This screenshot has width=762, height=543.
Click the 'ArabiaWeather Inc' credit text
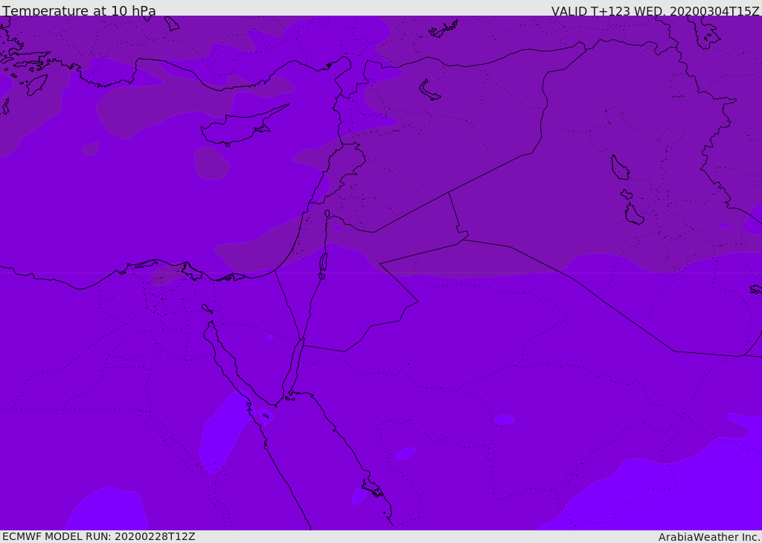[x=708, y=537]
